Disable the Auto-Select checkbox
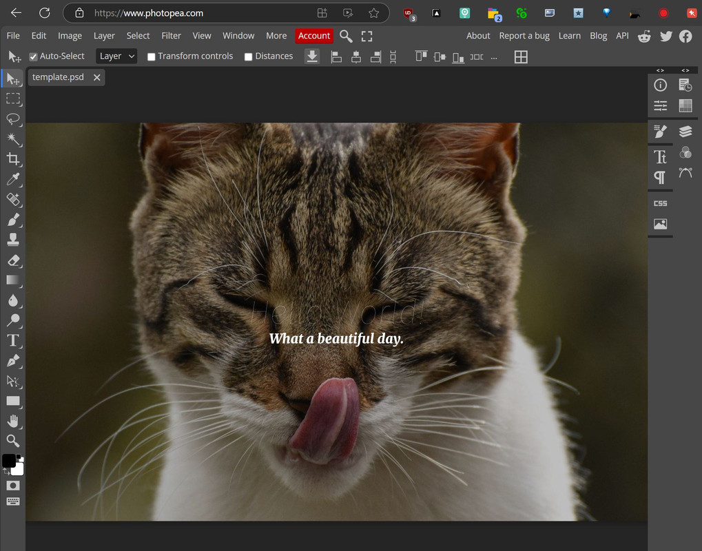This screenshot has height=551, width=702. (x=33, y=56)
